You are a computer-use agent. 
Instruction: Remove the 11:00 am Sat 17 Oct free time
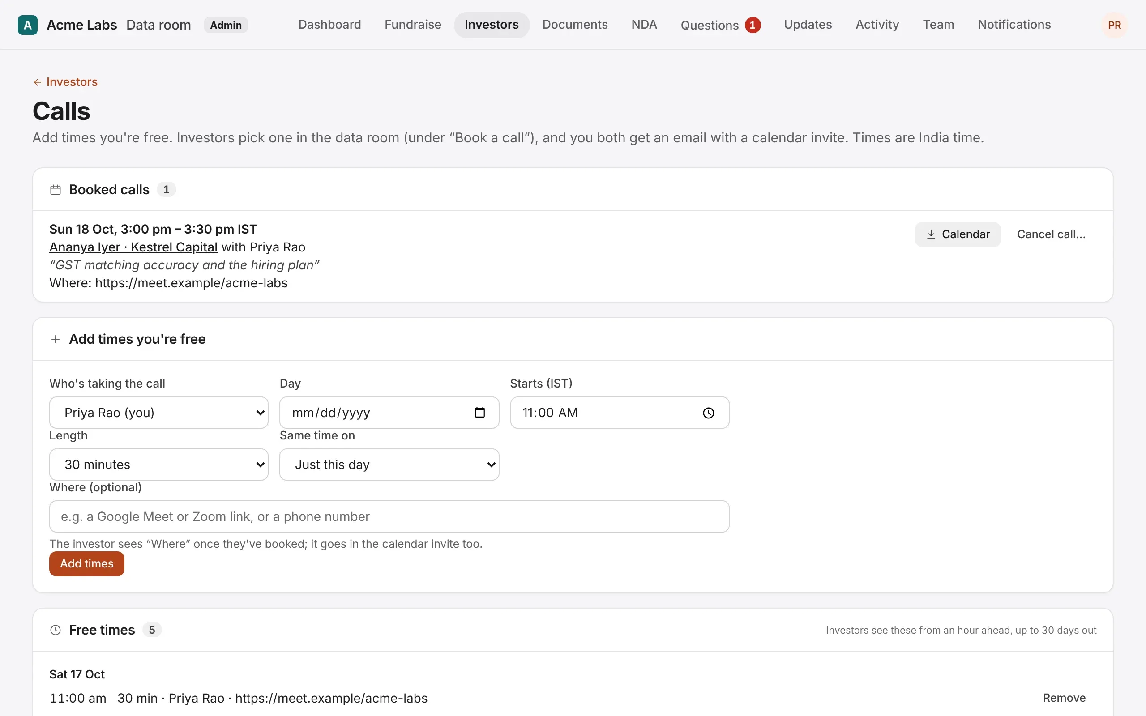point(1064,698)
